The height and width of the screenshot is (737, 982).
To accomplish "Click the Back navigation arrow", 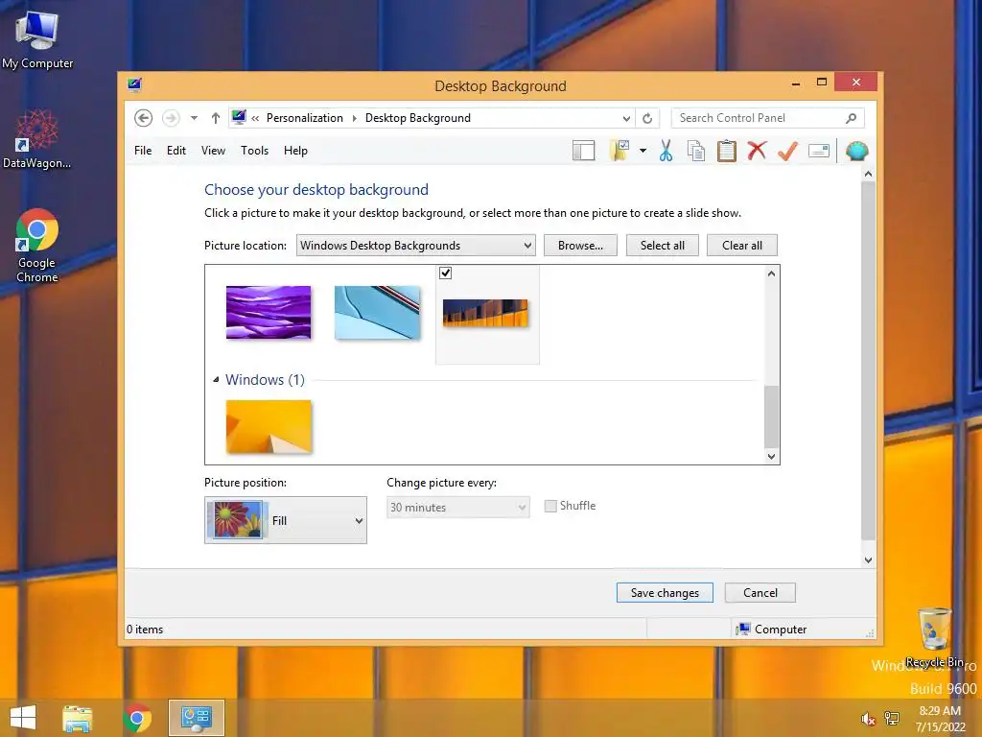I will point(144,118).
